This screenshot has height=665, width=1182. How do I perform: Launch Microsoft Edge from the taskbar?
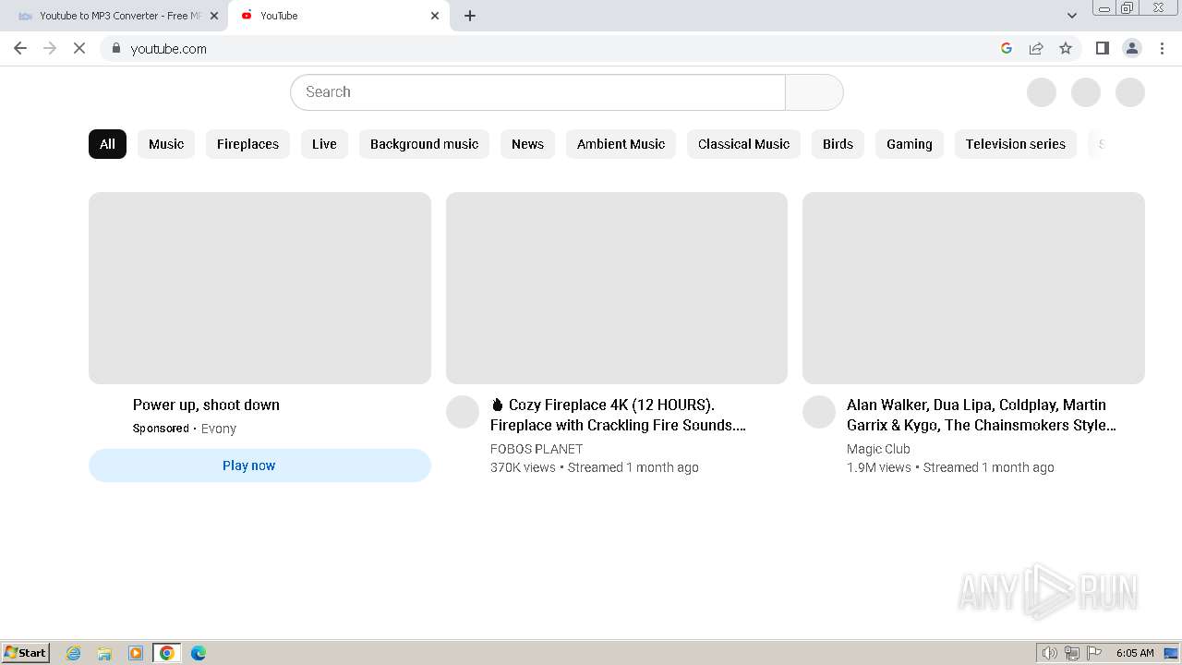199,653
